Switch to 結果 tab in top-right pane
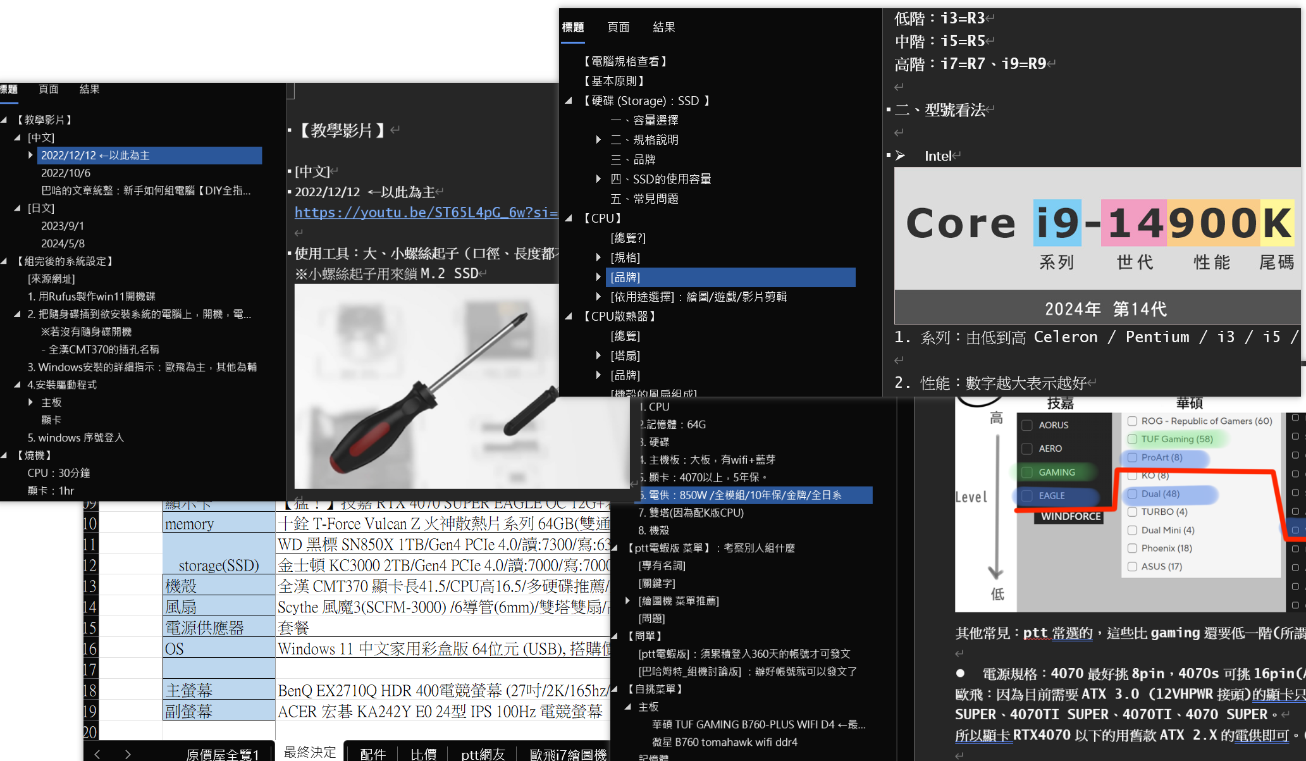Viewport: 1306px width, 761px height. coord(664,27)
